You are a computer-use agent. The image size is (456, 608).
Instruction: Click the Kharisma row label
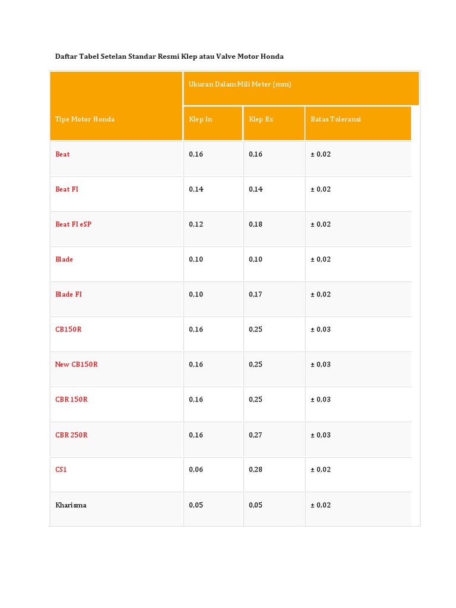[71, 505]
